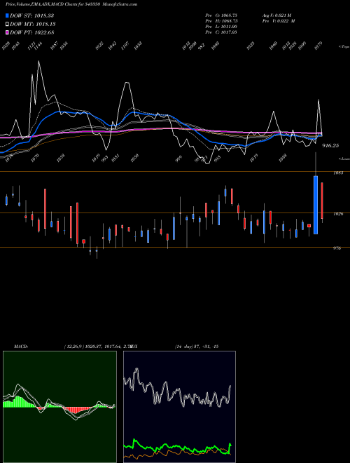Image resolution: width=350 pixels, height=463 pixels.
Task: Click the MACD (12,26,9) values text
Action: (97, 347)
